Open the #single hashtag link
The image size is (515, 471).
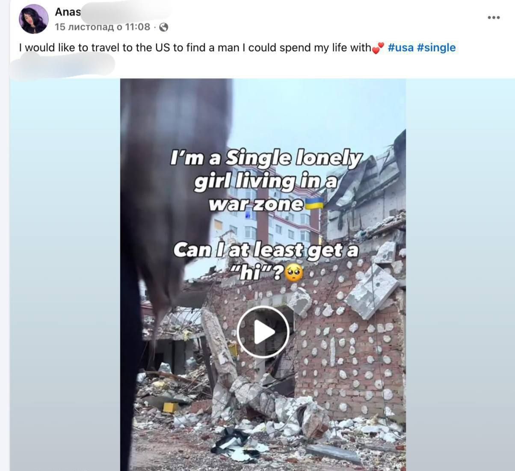pos(436,47)
